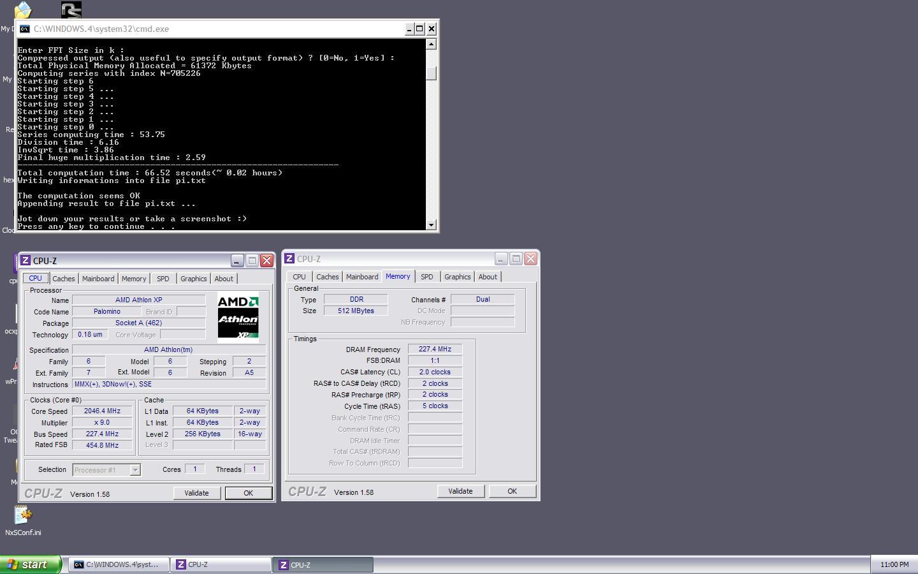Click the memory Size 512 MBytes field
This screenshot has width=918, height=574.
pos(356,311)
